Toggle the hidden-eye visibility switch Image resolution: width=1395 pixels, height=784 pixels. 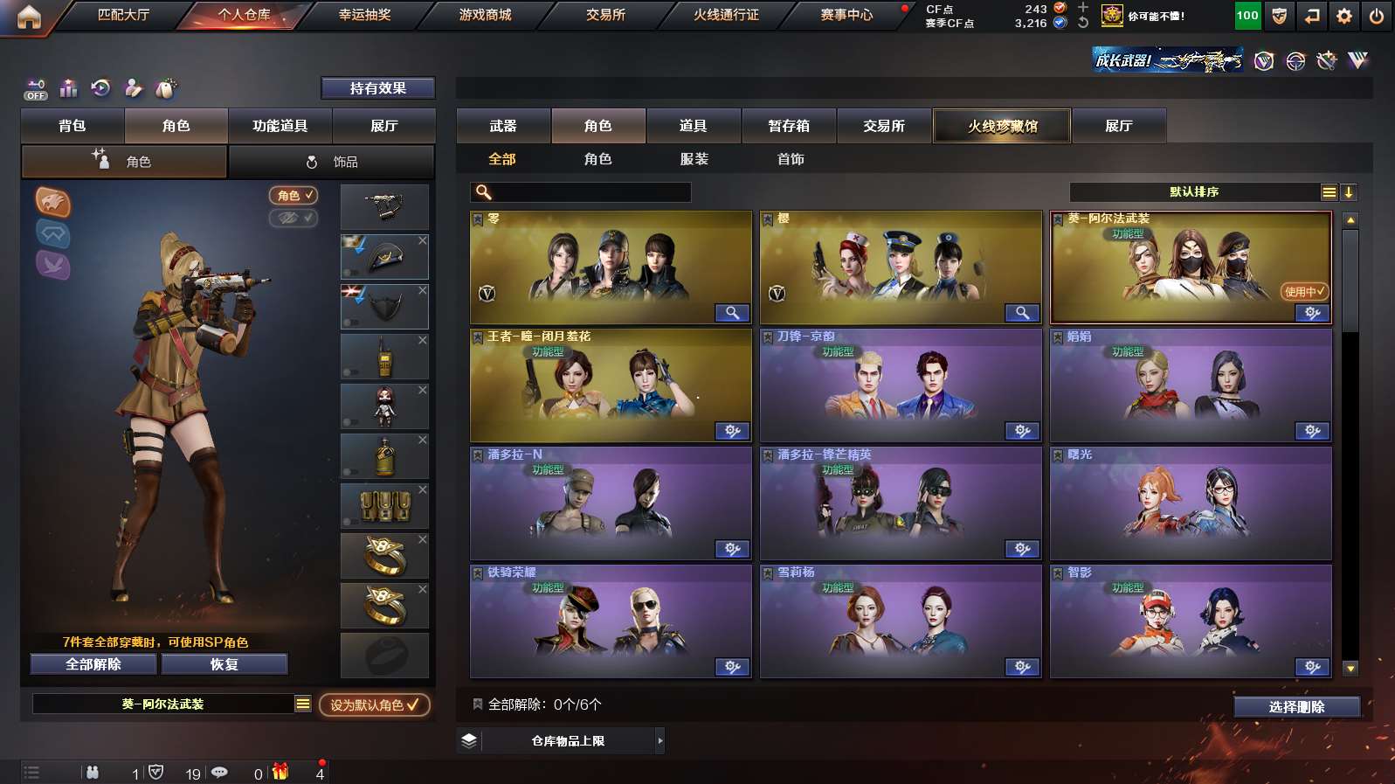(294, 218)
